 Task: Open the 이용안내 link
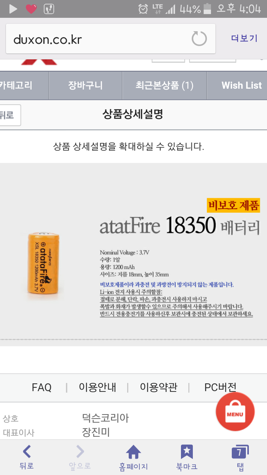[x=98, y=388]
